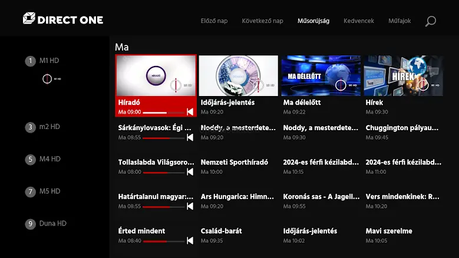Open the Ma délelőtt thumbnail

point(321,76)
